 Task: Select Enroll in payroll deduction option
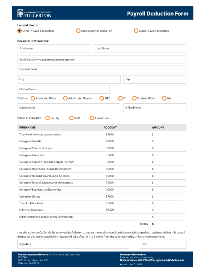point(19,31)
